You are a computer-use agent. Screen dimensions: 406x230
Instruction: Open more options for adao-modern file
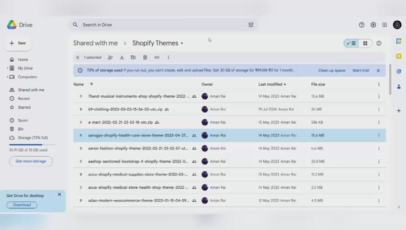click(379, 200)
